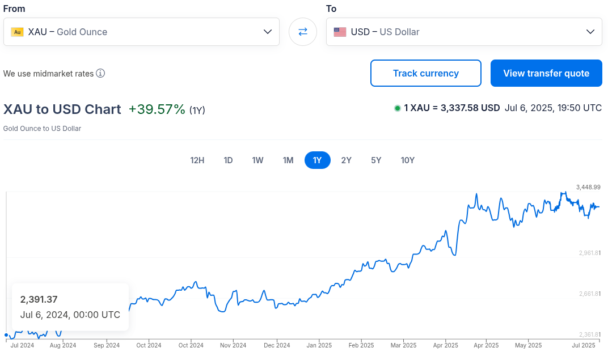Select the active 1Y range
608x352 pixels.
tap(317, 160)
